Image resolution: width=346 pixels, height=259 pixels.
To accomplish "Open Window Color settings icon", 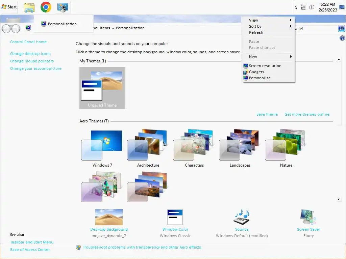I will 175,217.
